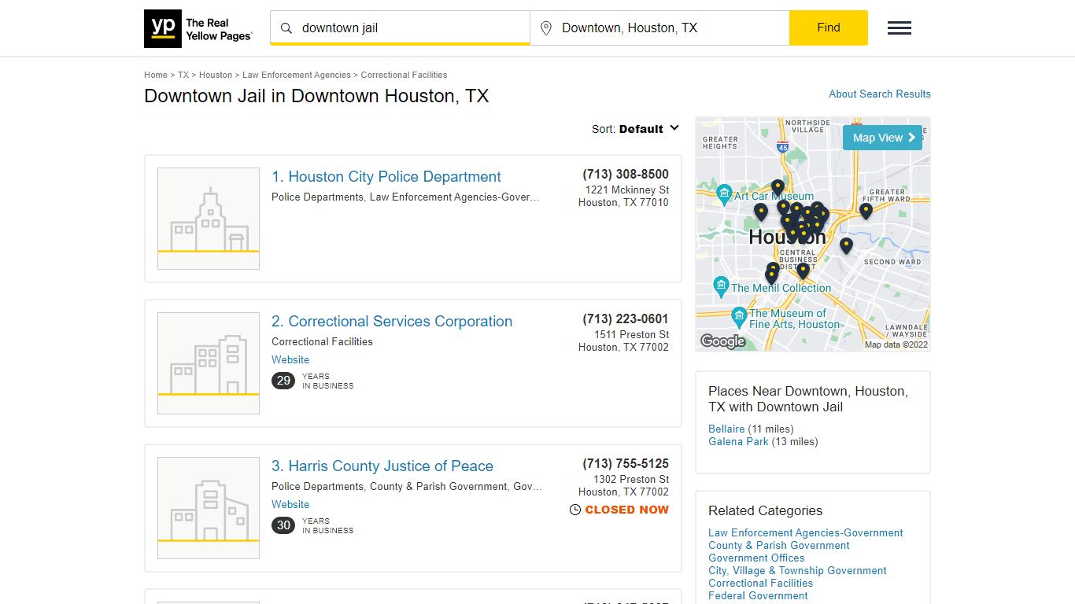Click the Home breadcrumb link
The width and height of the screenshot is (1075, 604).
point(156,75)
